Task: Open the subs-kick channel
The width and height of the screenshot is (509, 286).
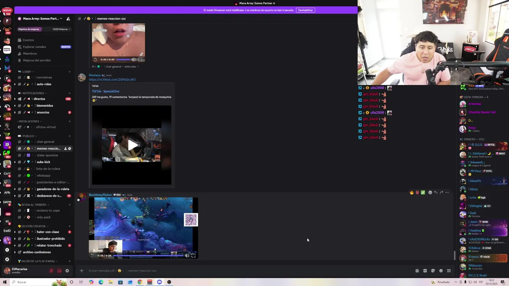Action: (44, 162)
